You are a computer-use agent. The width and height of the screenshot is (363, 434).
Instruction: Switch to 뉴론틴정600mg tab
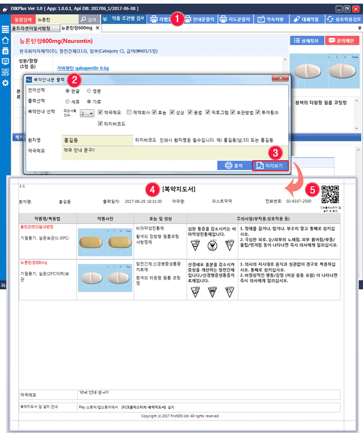pos(77,28)
